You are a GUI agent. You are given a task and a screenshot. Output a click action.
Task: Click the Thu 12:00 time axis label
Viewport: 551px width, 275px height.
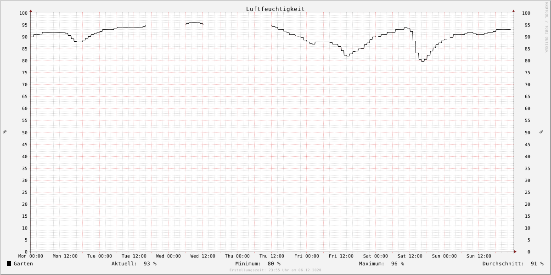click(272, 256)
